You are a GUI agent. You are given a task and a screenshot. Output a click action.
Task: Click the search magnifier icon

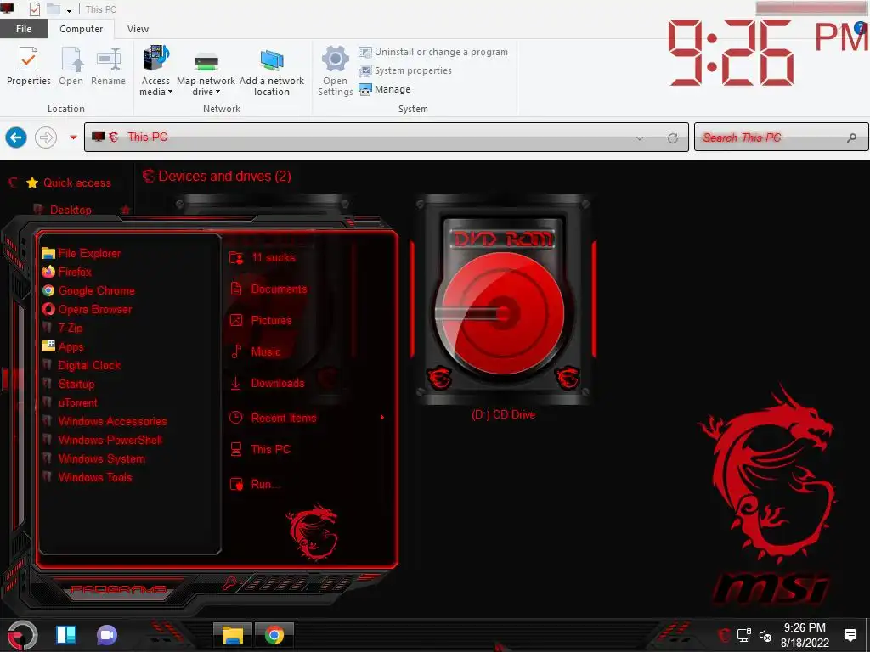851,138
